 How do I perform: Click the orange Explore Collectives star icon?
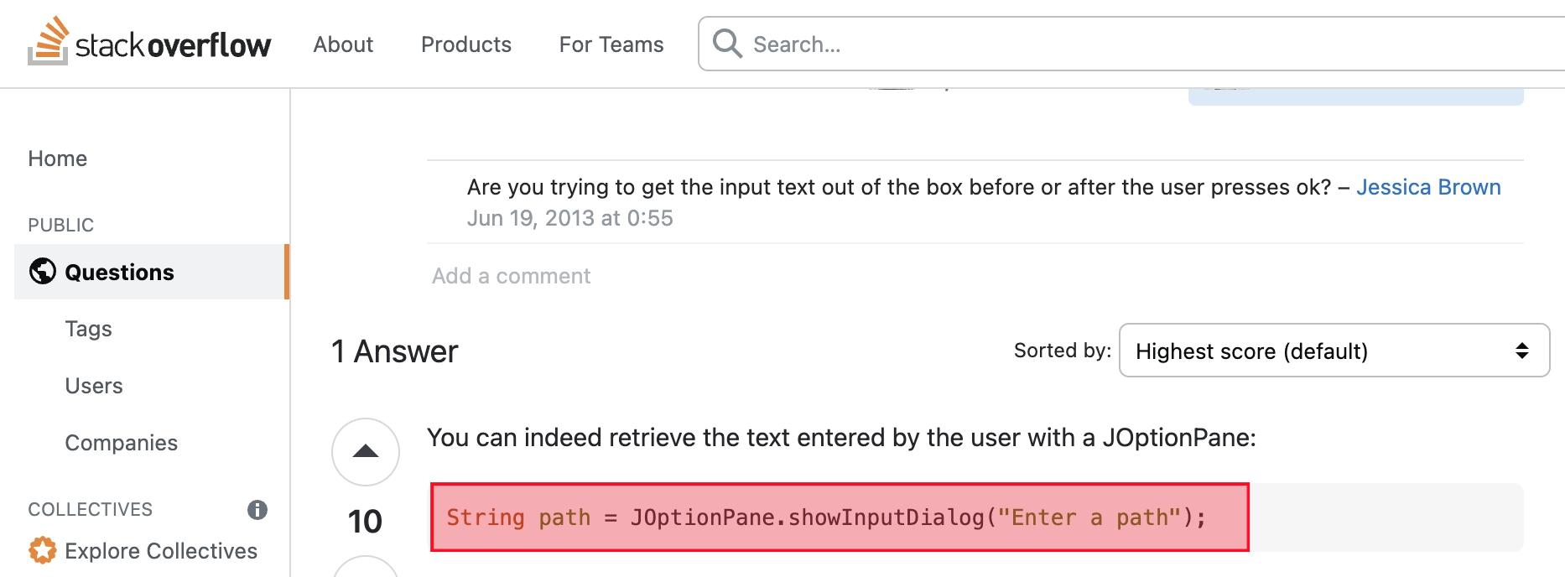click(x=42, y=551)
